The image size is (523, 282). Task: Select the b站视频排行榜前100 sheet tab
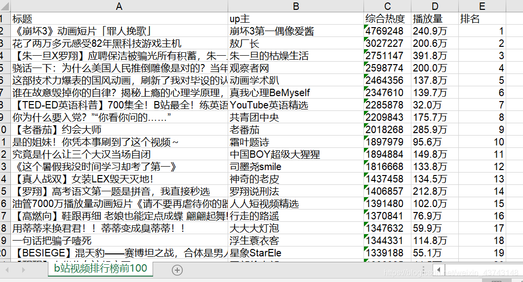(100, 268)
